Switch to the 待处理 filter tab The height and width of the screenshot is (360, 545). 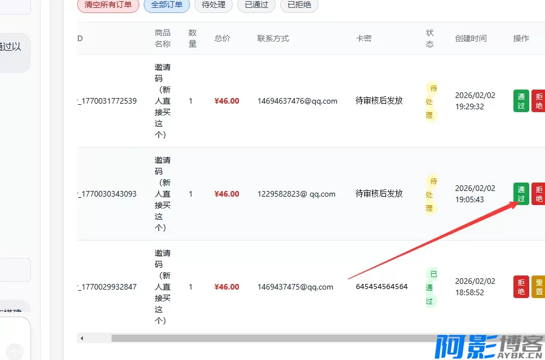coord(214,5)
